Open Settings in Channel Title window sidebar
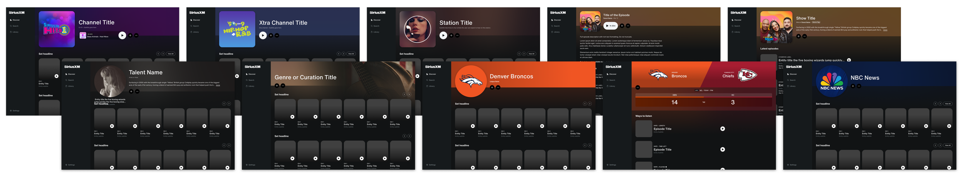Screen dimensions: 963x178 tap(15, 111)
